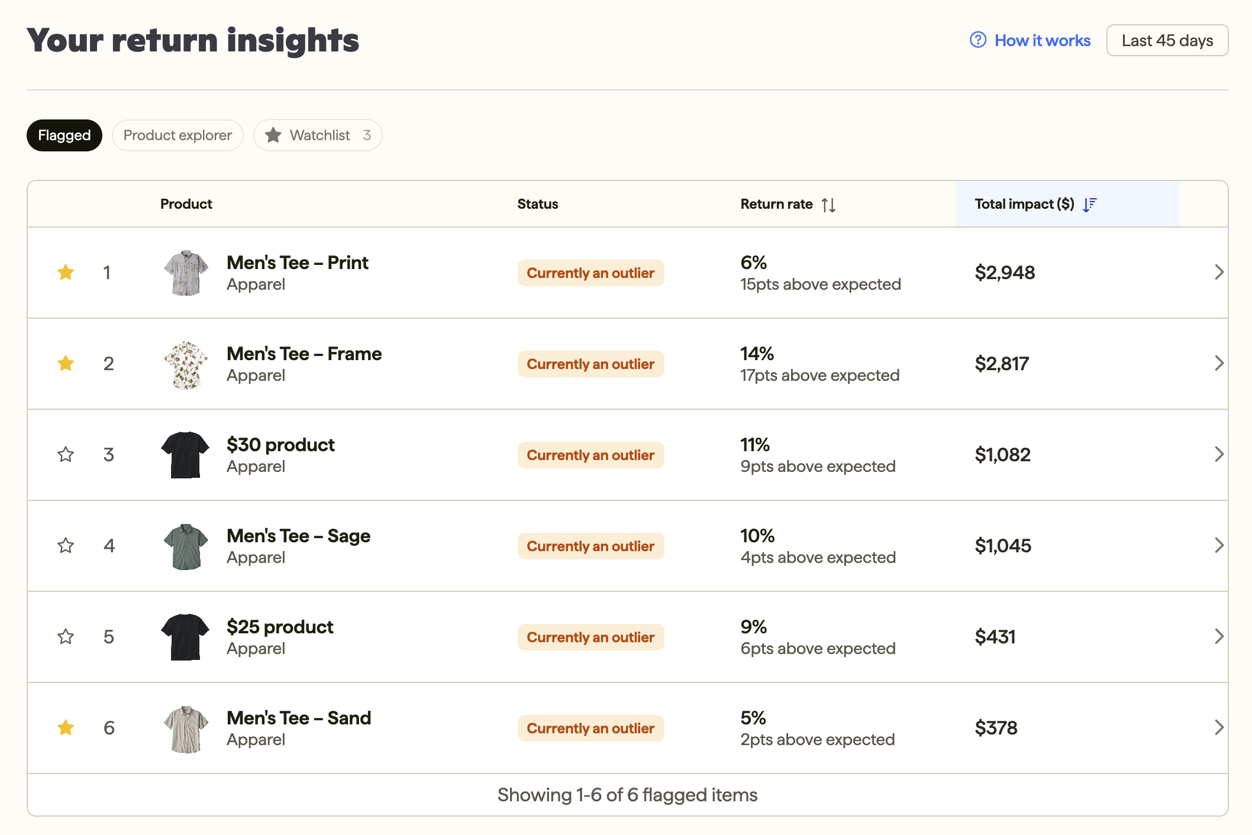Click Men's Tee – Sand shirt thumbnail

pyautogui.click(x=186, y=729)
